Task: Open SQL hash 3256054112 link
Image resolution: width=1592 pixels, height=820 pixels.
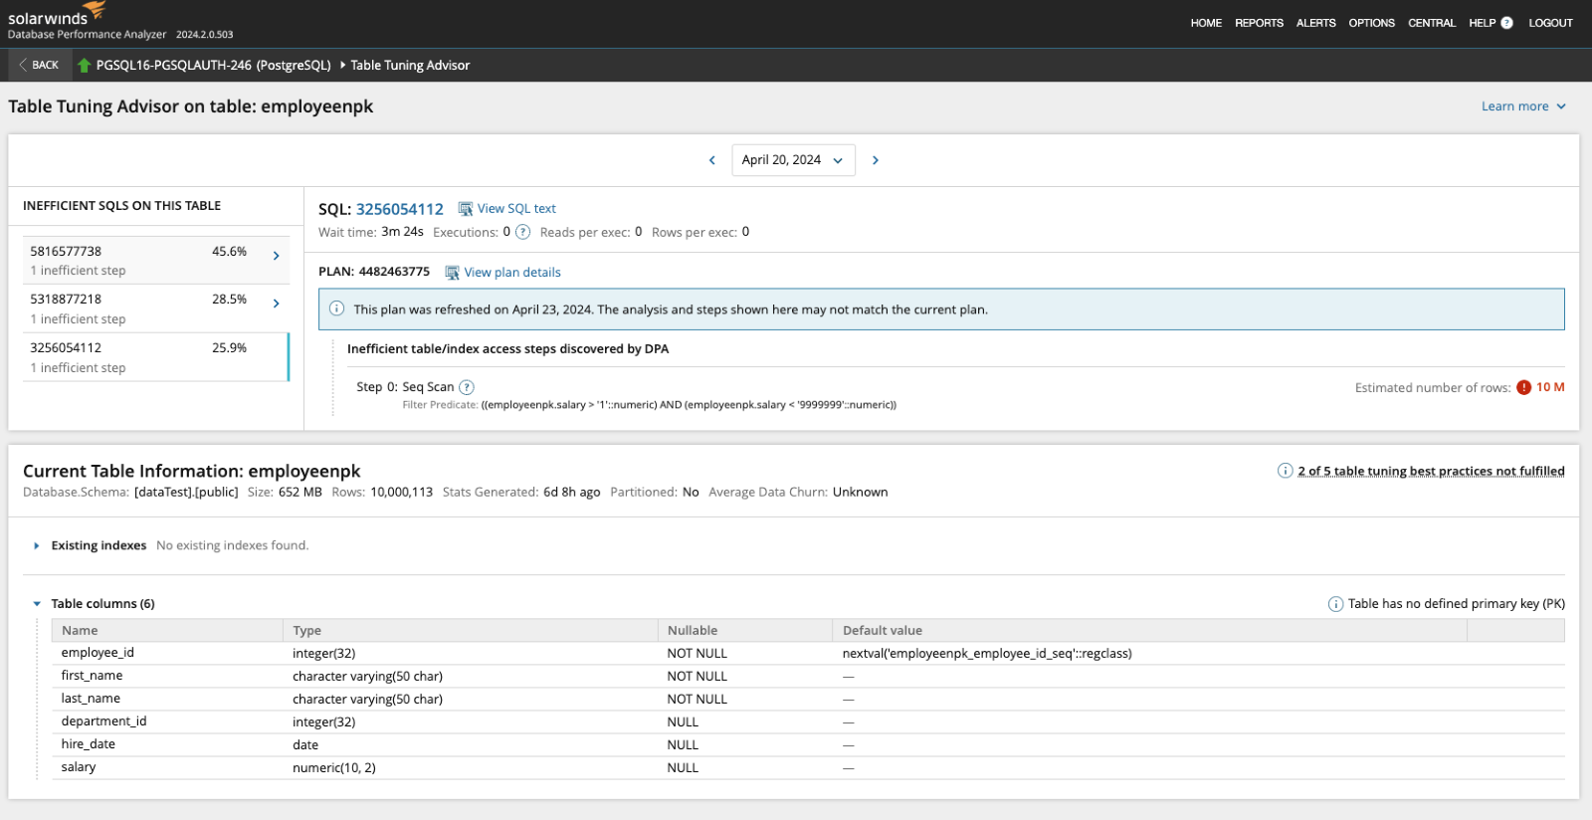Action: tap(400, 209)
